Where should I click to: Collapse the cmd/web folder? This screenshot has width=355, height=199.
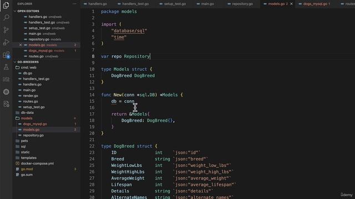[x=28, y=67]
